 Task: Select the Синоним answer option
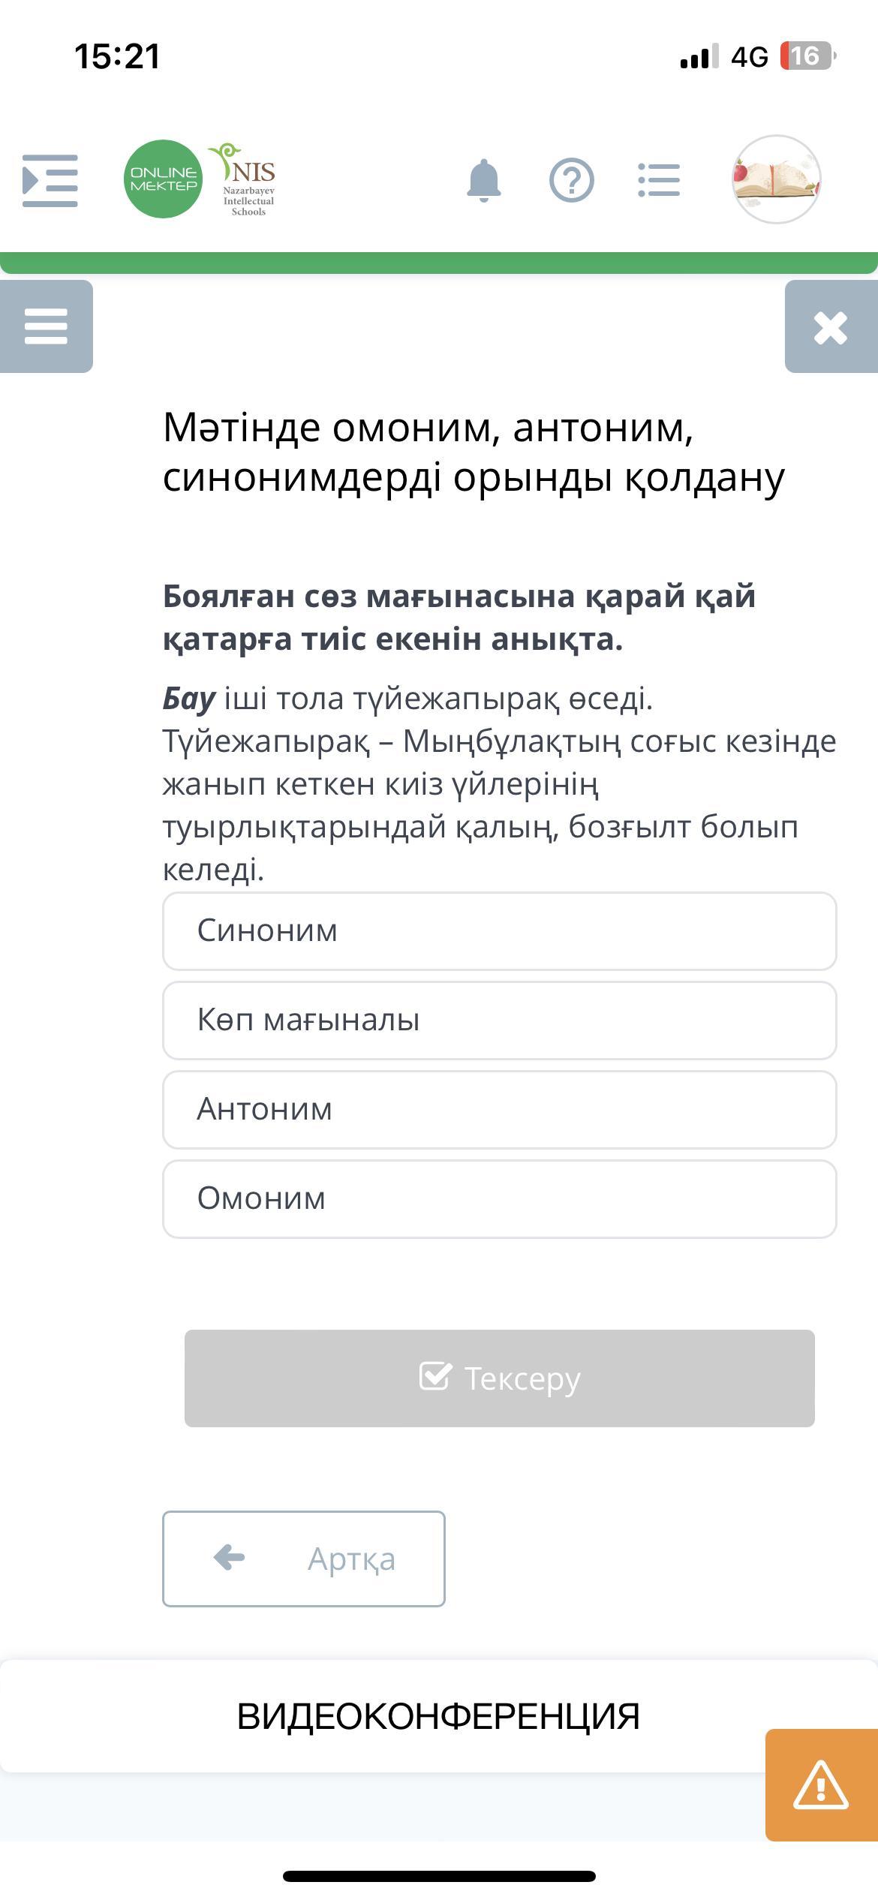pyautogui.click(x=499, y=931)
